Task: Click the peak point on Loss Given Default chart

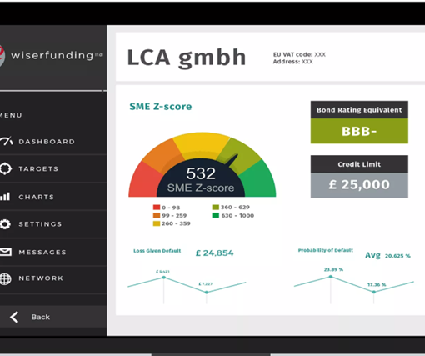Action: click(164, 278)
